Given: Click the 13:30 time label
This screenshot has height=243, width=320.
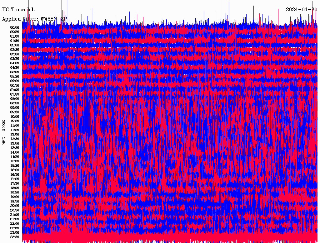Looking at the screenshot, I should click(15, 148).
